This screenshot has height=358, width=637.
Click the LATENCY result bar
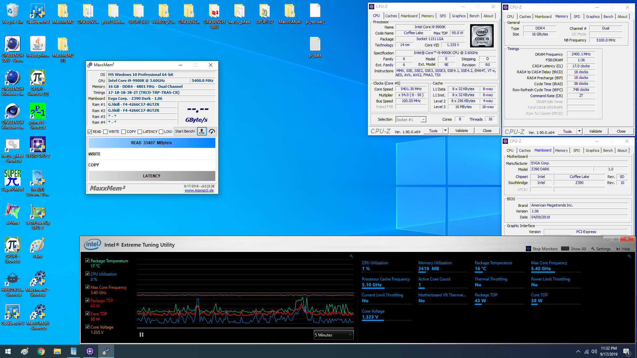(152, 176)
